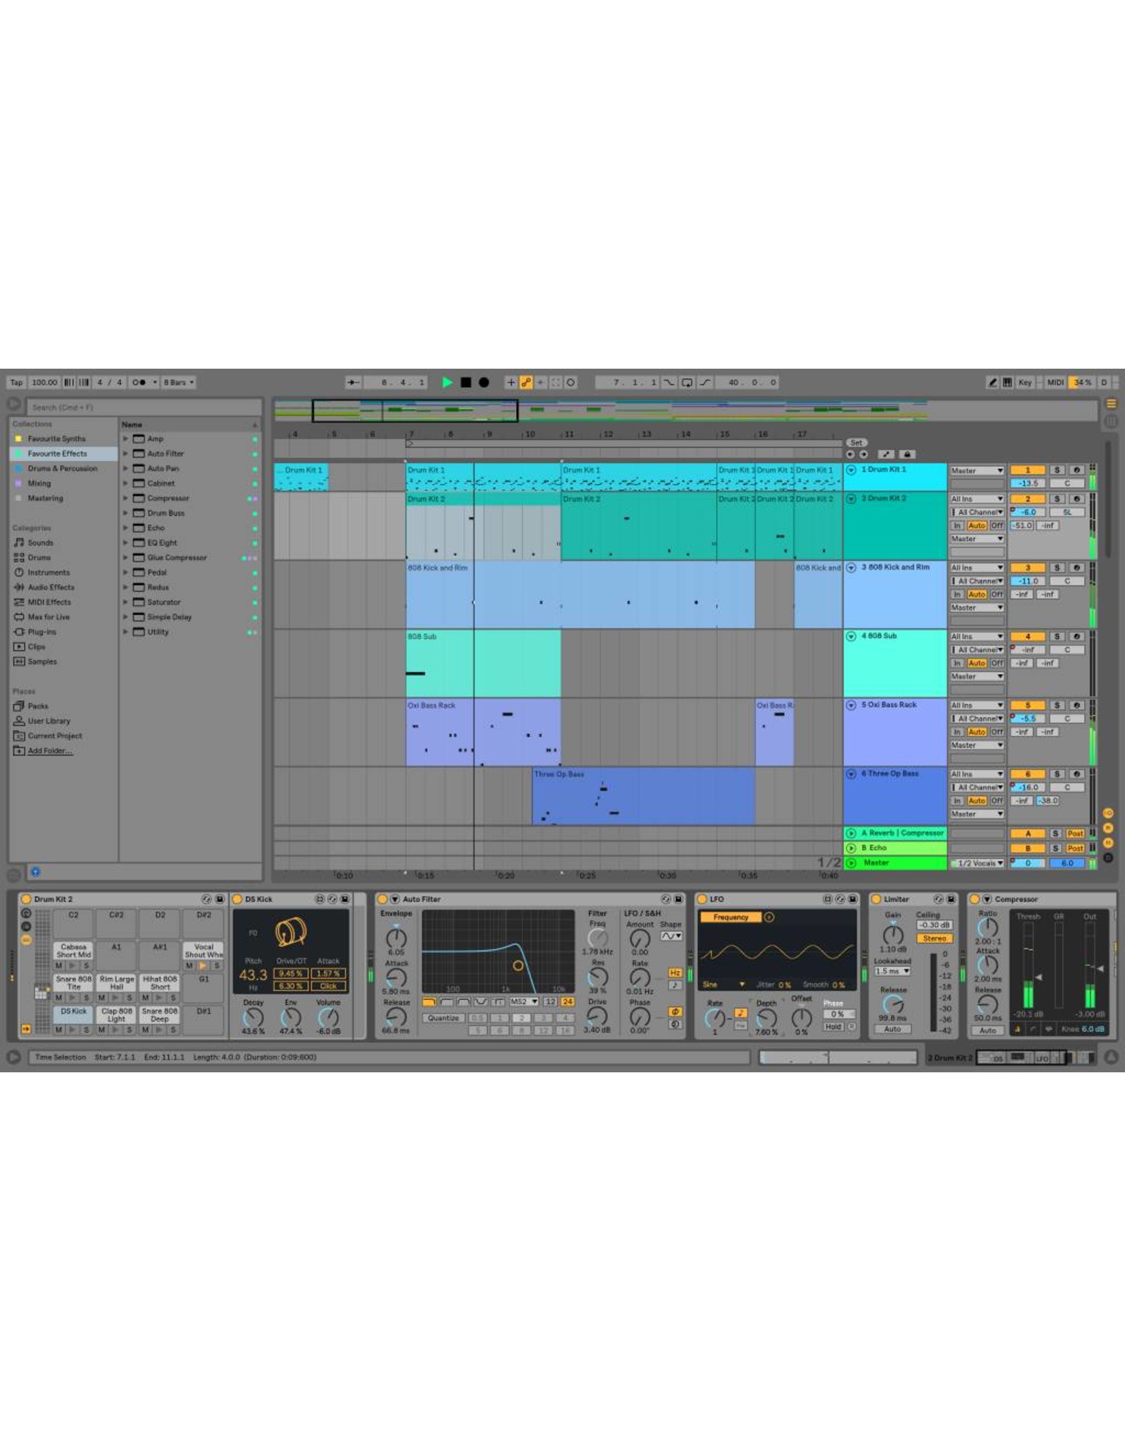Expand the Compressor folder in browser
Screen dimensions: 1125x1441
[126, 498]
